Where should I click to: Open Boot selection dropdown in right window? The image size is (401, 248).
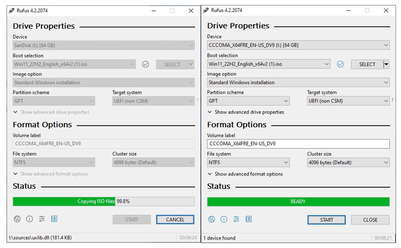tap(268, 64)
